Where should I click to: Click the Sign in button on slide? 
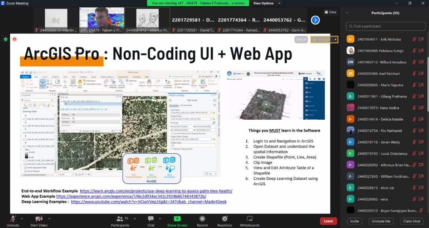301,39
